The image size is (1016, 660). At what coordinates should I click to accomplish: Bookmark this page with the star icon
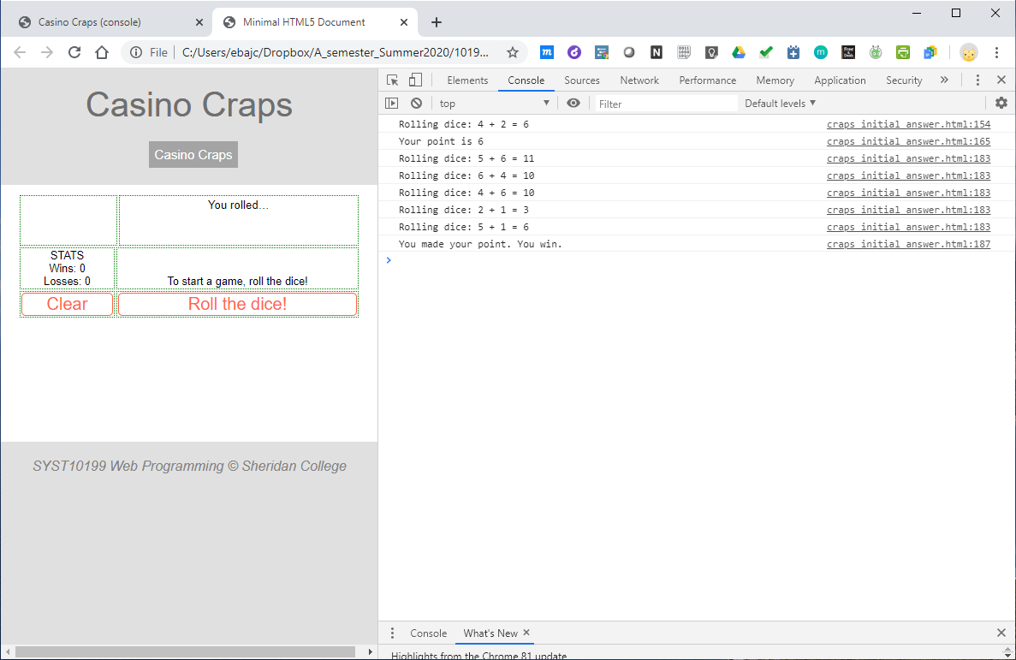tap(513, 52)
